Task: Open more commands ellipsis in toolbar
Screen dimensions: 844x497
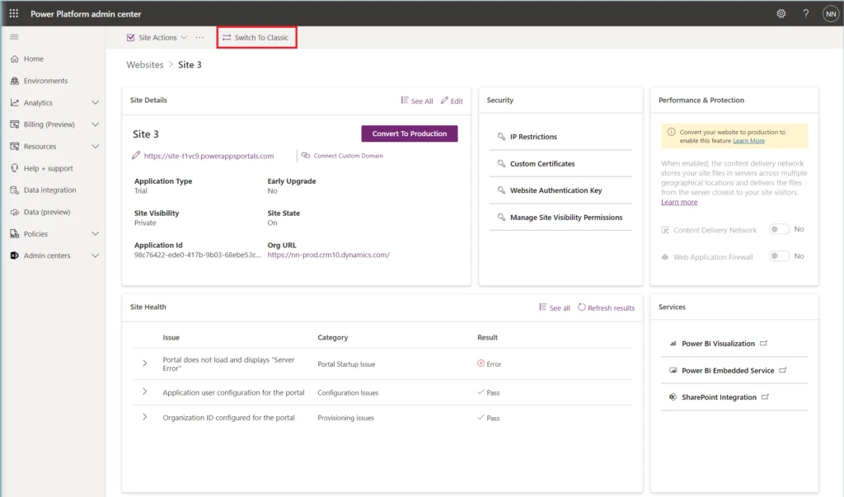Action: tap(199, 38)
